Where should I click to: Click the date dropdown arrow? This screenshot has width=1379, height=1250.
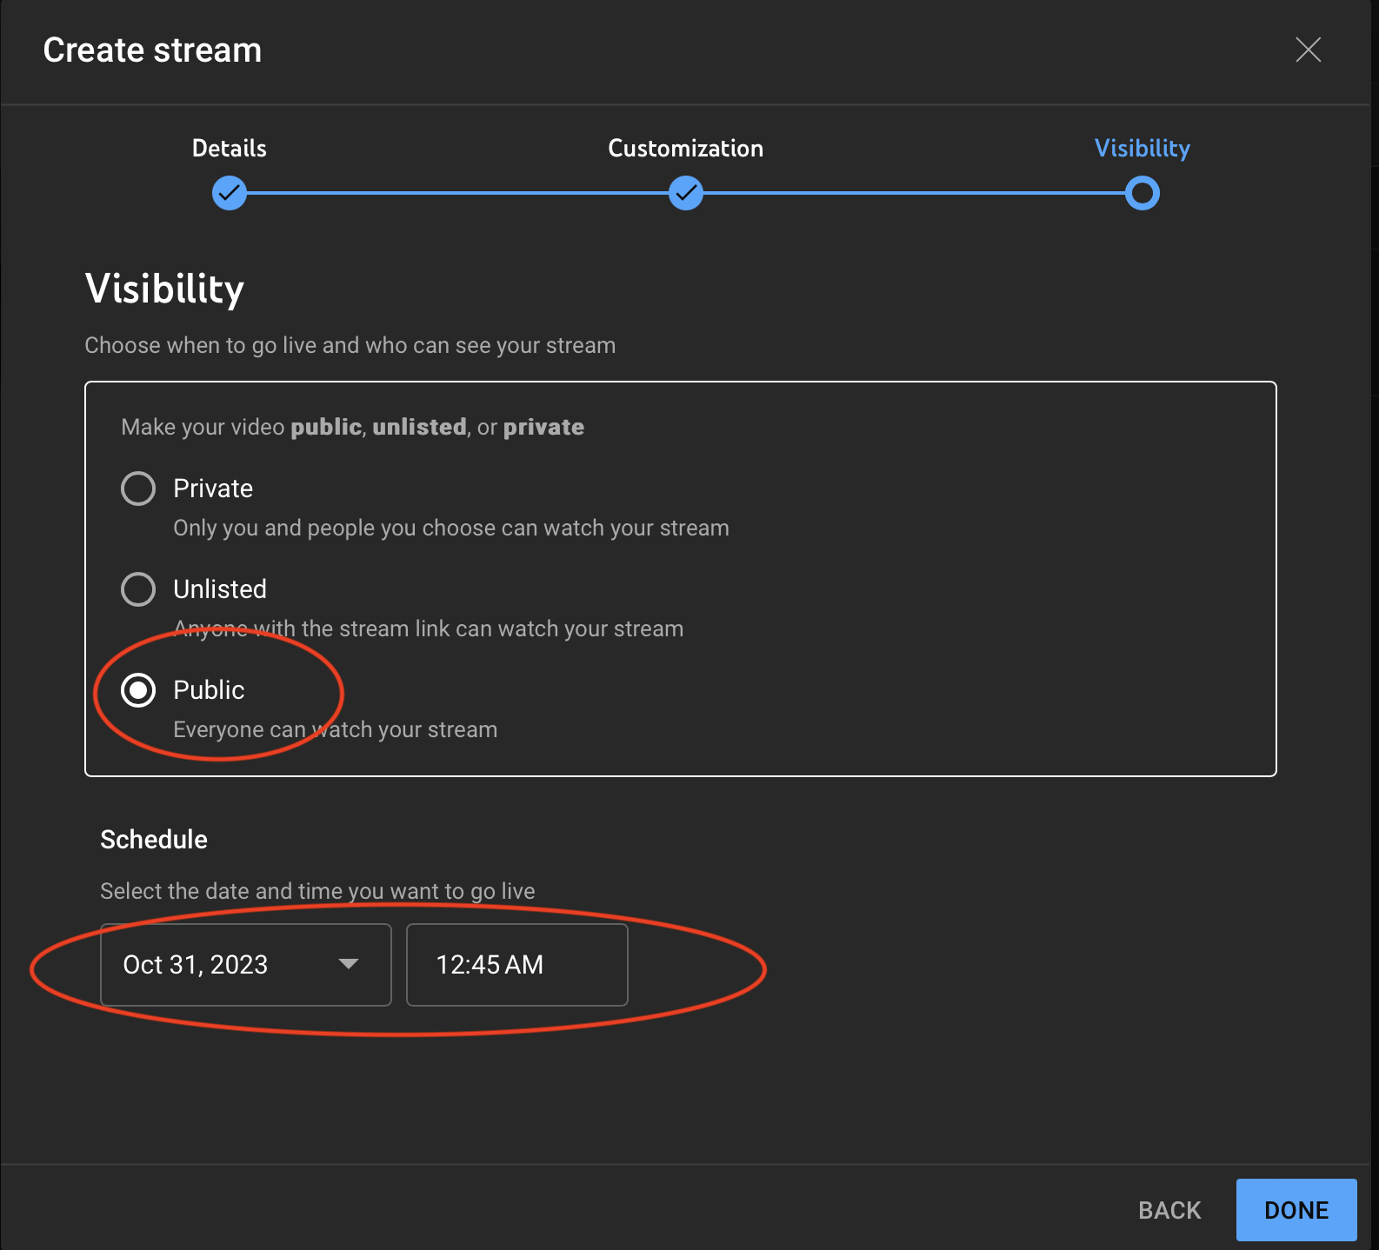click(349, 964)
